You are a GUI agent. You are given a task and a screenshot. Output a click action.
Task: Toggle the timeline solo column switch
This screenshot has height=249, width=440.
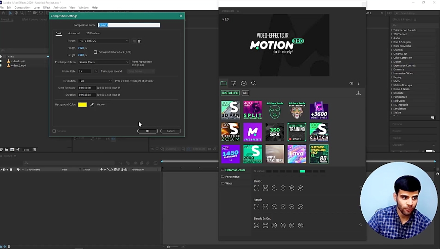click(7, 170)
